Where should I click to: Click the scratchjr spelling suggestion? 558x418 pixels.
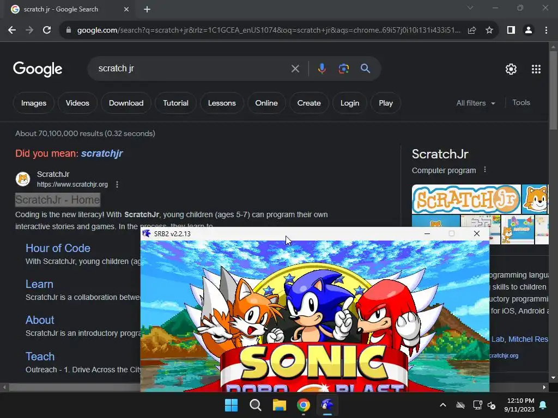102,153
